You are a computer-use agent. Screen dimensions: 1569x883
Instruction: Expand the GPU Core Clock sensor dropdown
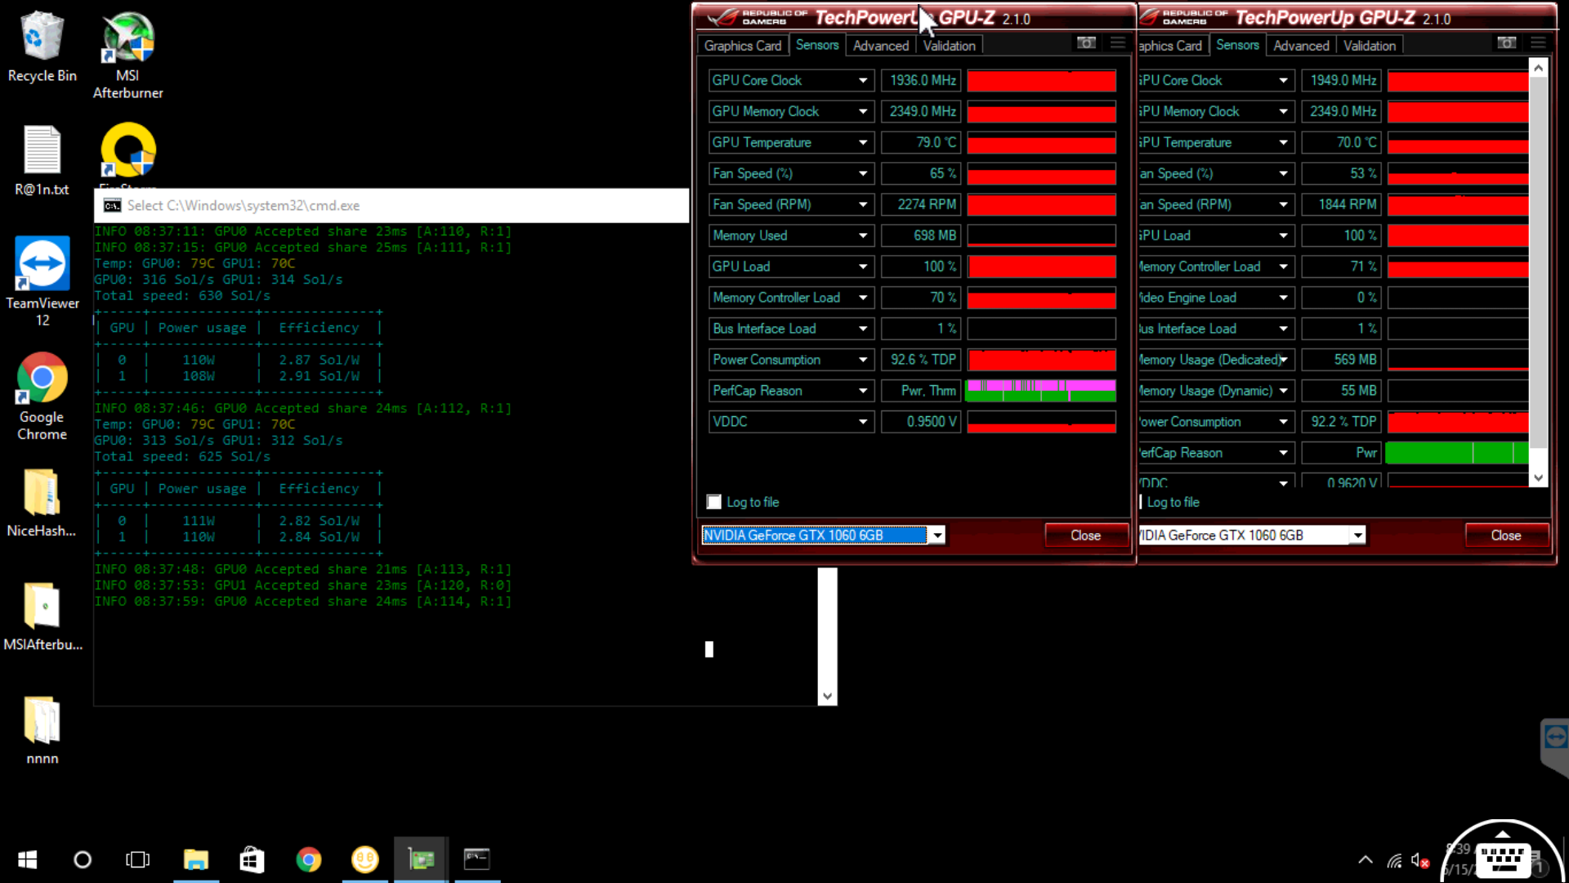pyautogui.click(x=863, y=80)
